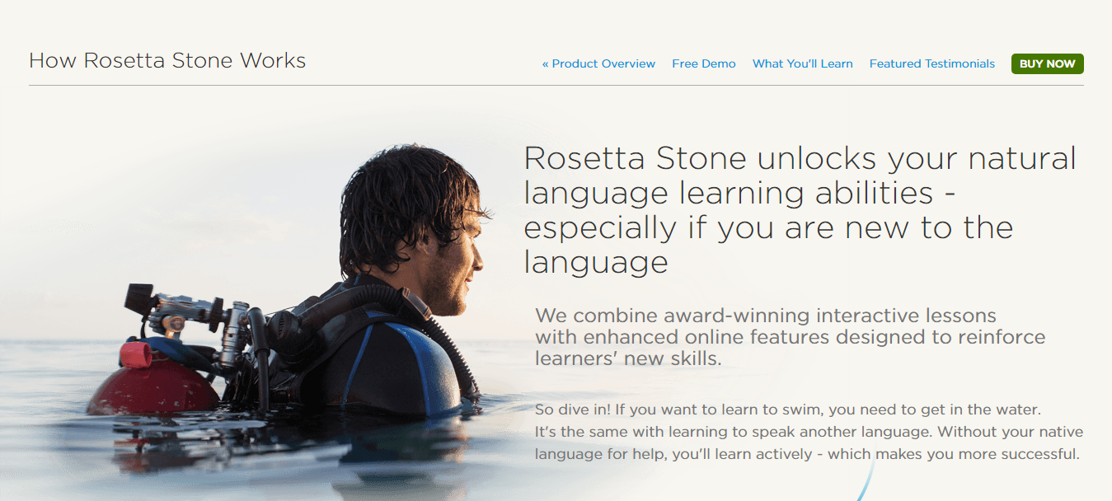Click the tank's reflection in the water
The width and height of the screenshot is (1112, 501).
[157, 449]
